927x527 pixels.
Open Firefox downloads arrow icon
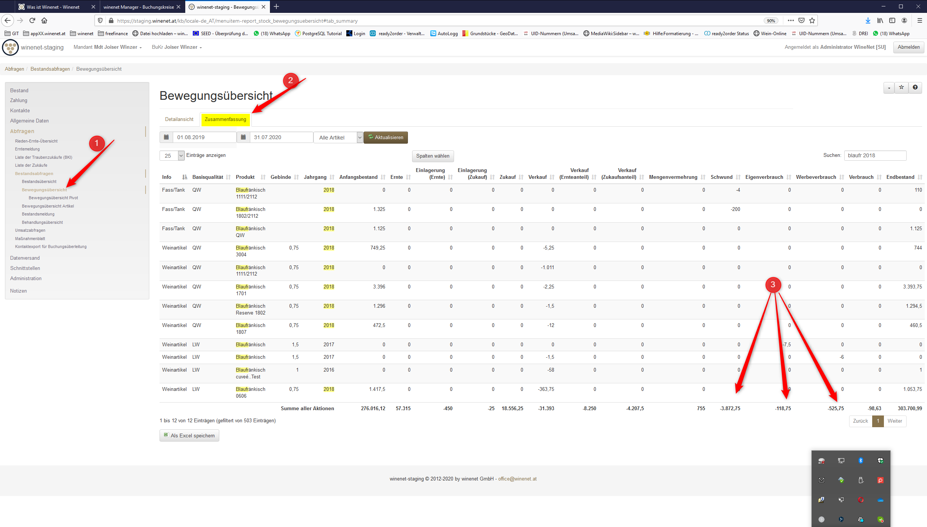tap(868, 20)
